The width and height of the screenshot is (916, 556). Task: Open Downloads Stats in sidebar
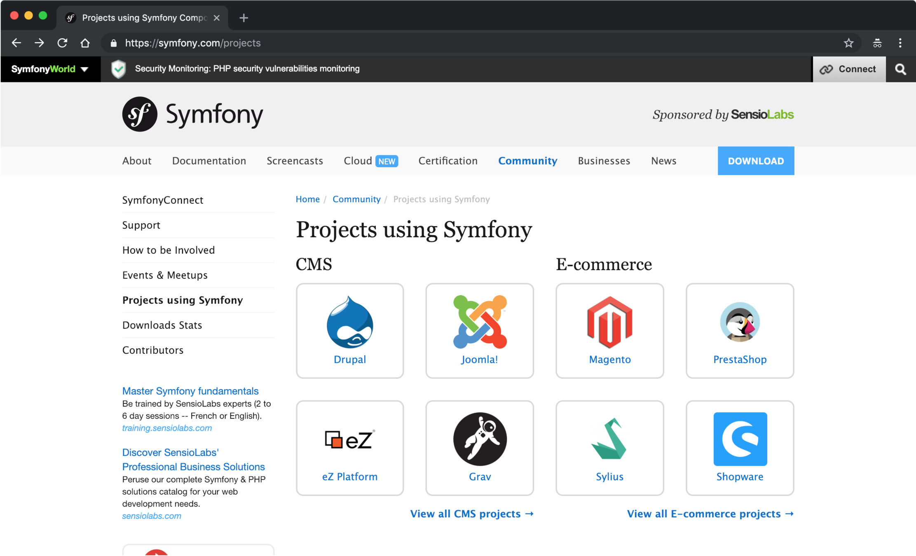pos(162,325)
